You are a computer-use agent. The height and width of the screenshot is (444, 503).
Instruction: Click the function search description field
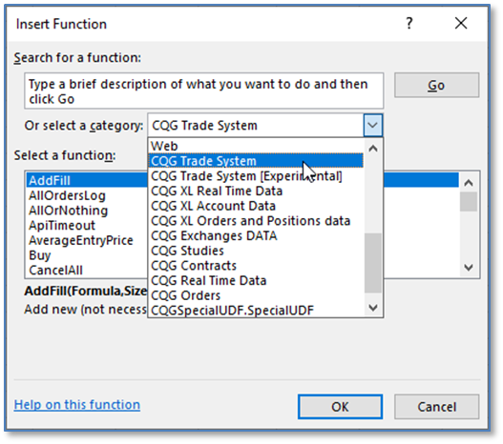(203, 91)
